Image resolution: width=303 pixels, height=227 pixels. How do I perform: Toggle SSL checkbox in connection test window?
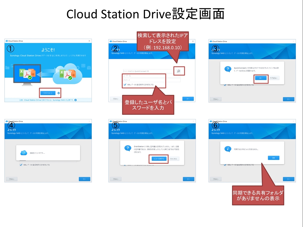coord(21,165)
